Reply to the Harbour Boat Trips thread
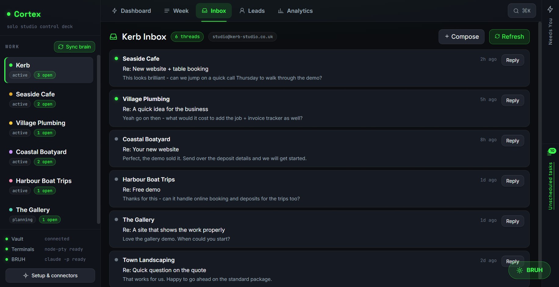 [512, 181]
